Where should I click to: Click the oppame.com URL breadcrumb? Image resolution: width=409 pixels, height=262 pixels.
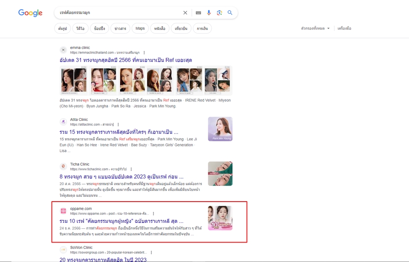click(x=109, y=214)
